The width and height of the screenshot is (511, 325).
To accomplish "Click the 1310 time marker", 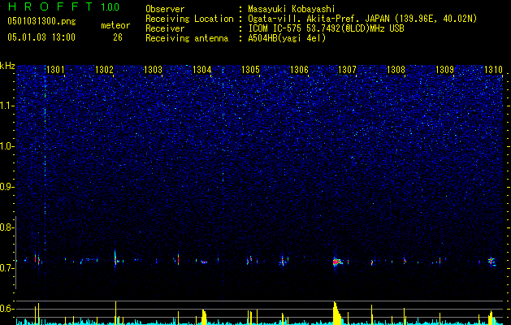I will pyautogui.click(x=493, y=70).
